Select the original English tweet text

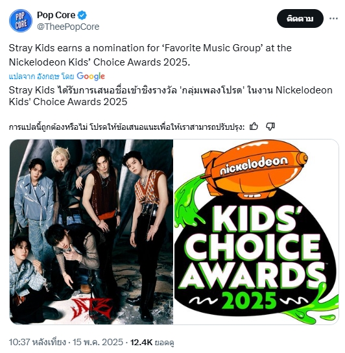150,55
